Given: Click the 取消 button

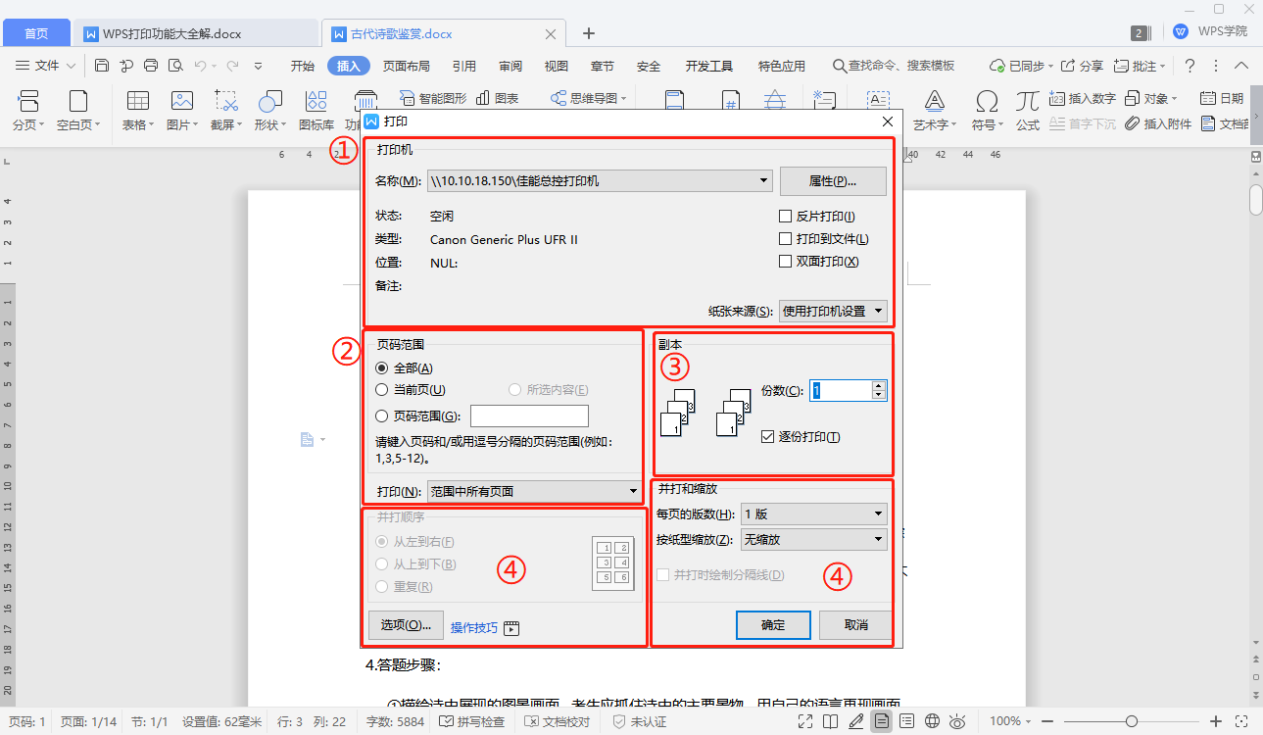Looking at the screenshot, I should (855, 625).
